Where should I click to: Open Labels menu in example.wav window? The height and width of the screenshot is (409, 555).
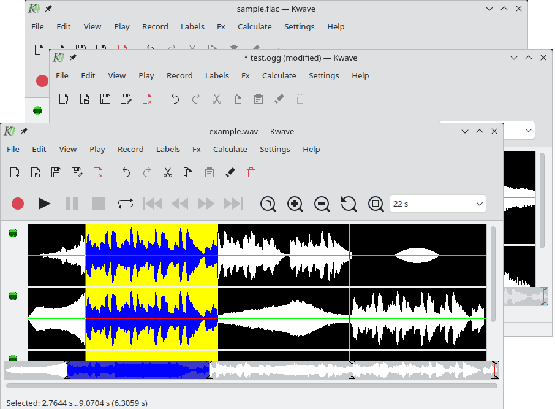pyautogui.click(x=168, y=149)
